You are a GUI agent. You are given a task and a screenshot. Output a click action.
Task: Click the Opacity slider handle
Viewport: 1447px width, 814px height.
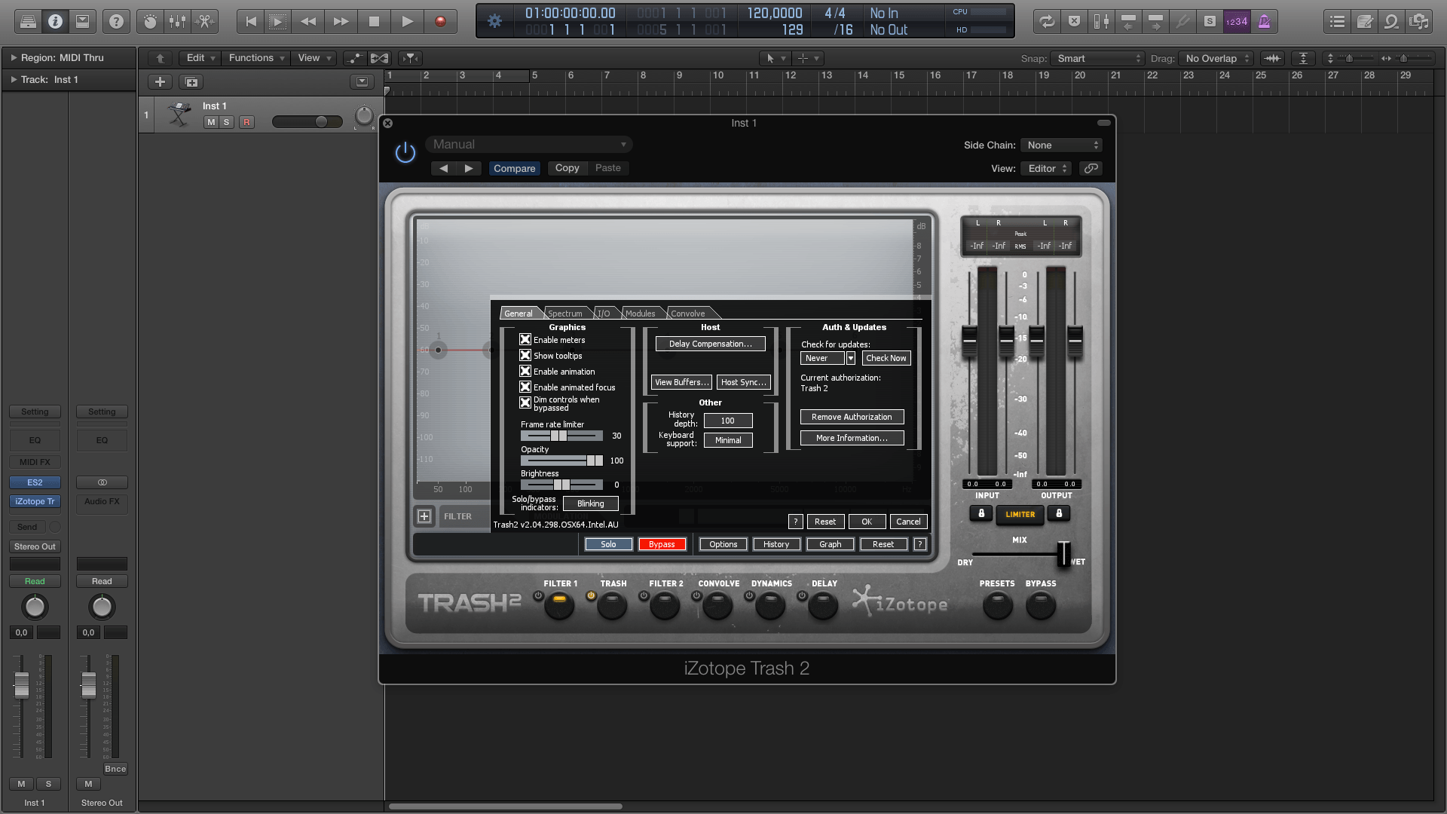595,461
